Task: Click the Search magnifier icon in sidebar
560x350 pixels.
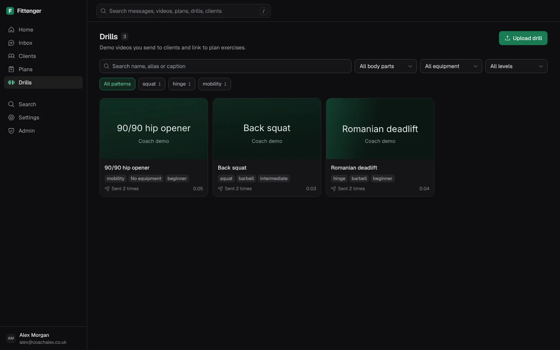Action: coord(11,104)
